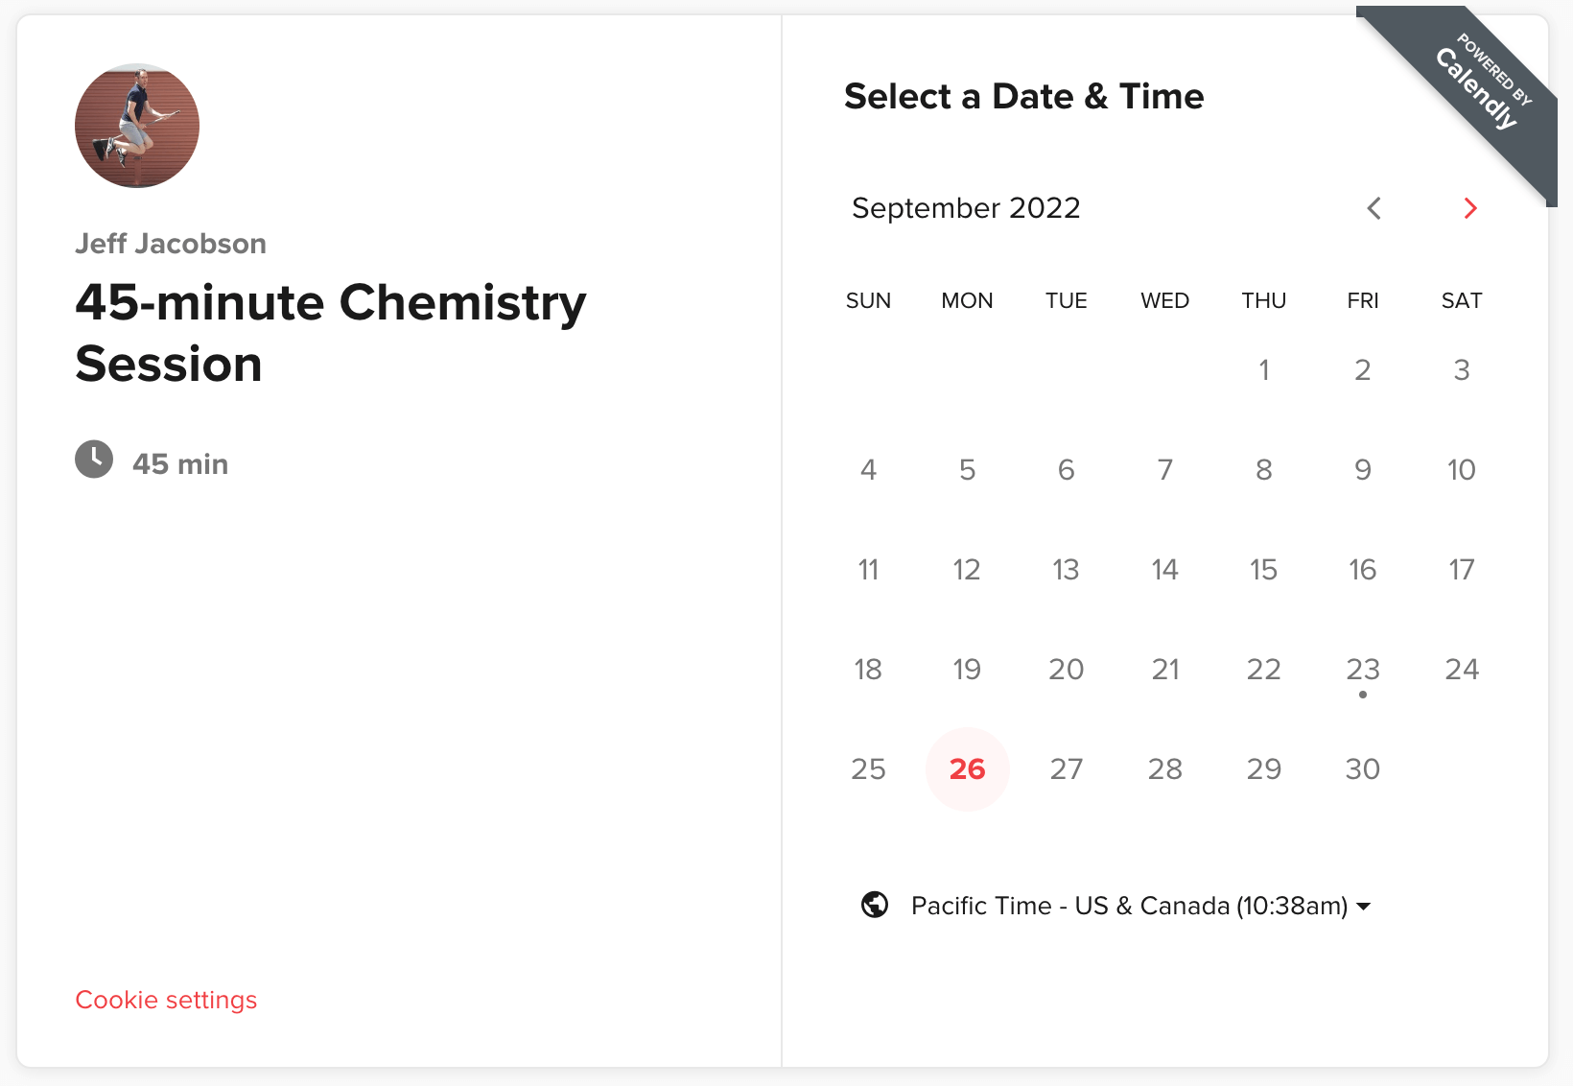The width and height of the screenshot is (1573, 1086).
Task: Open Cookie settings
Action: 165,1000
